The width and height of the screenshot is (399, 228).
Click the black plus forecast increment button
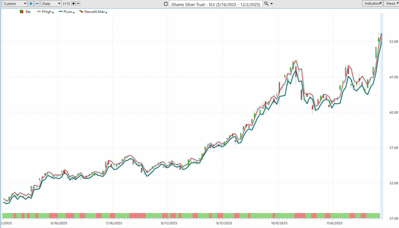73,4
